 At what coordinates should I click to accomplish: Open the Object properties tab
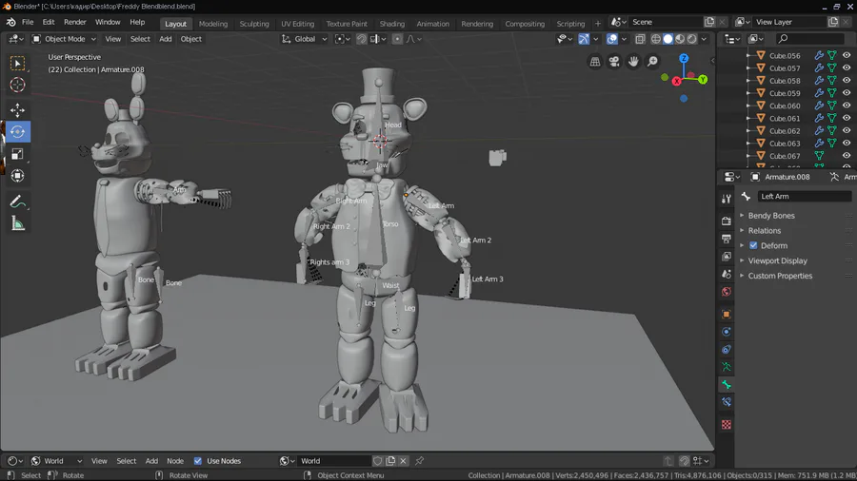(x=727, y=314)
